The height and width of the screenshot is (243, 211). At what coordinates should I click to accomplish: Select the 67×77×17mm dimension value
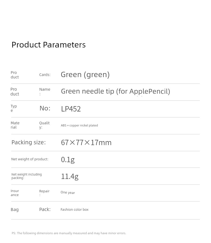click(86, 143)
